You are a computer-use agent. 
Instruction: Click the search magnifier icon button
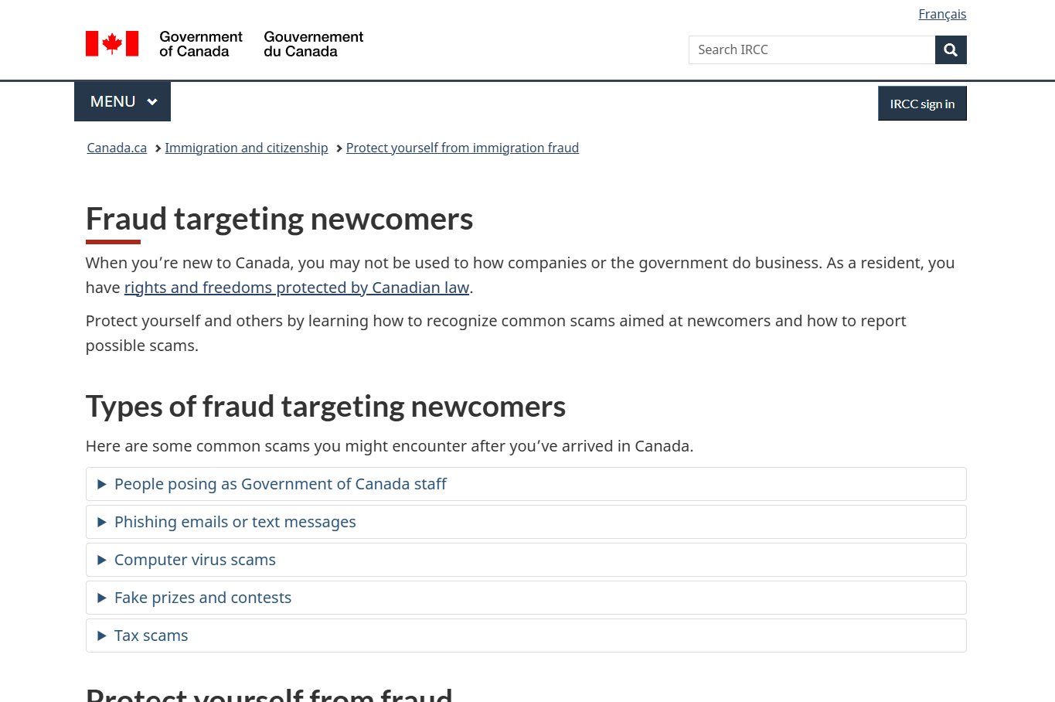951,50
